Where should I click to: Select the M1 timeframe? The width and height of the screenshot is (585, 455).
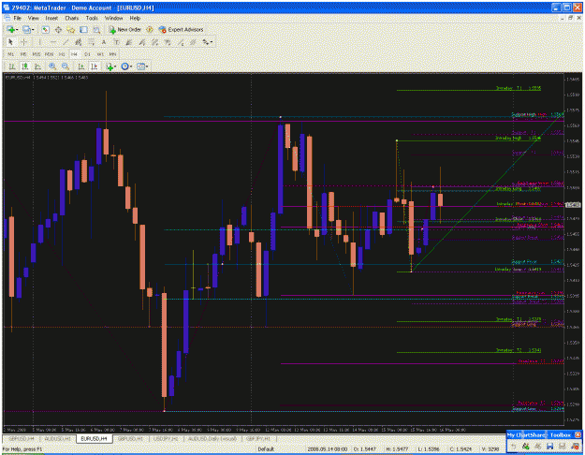point(11,54)
